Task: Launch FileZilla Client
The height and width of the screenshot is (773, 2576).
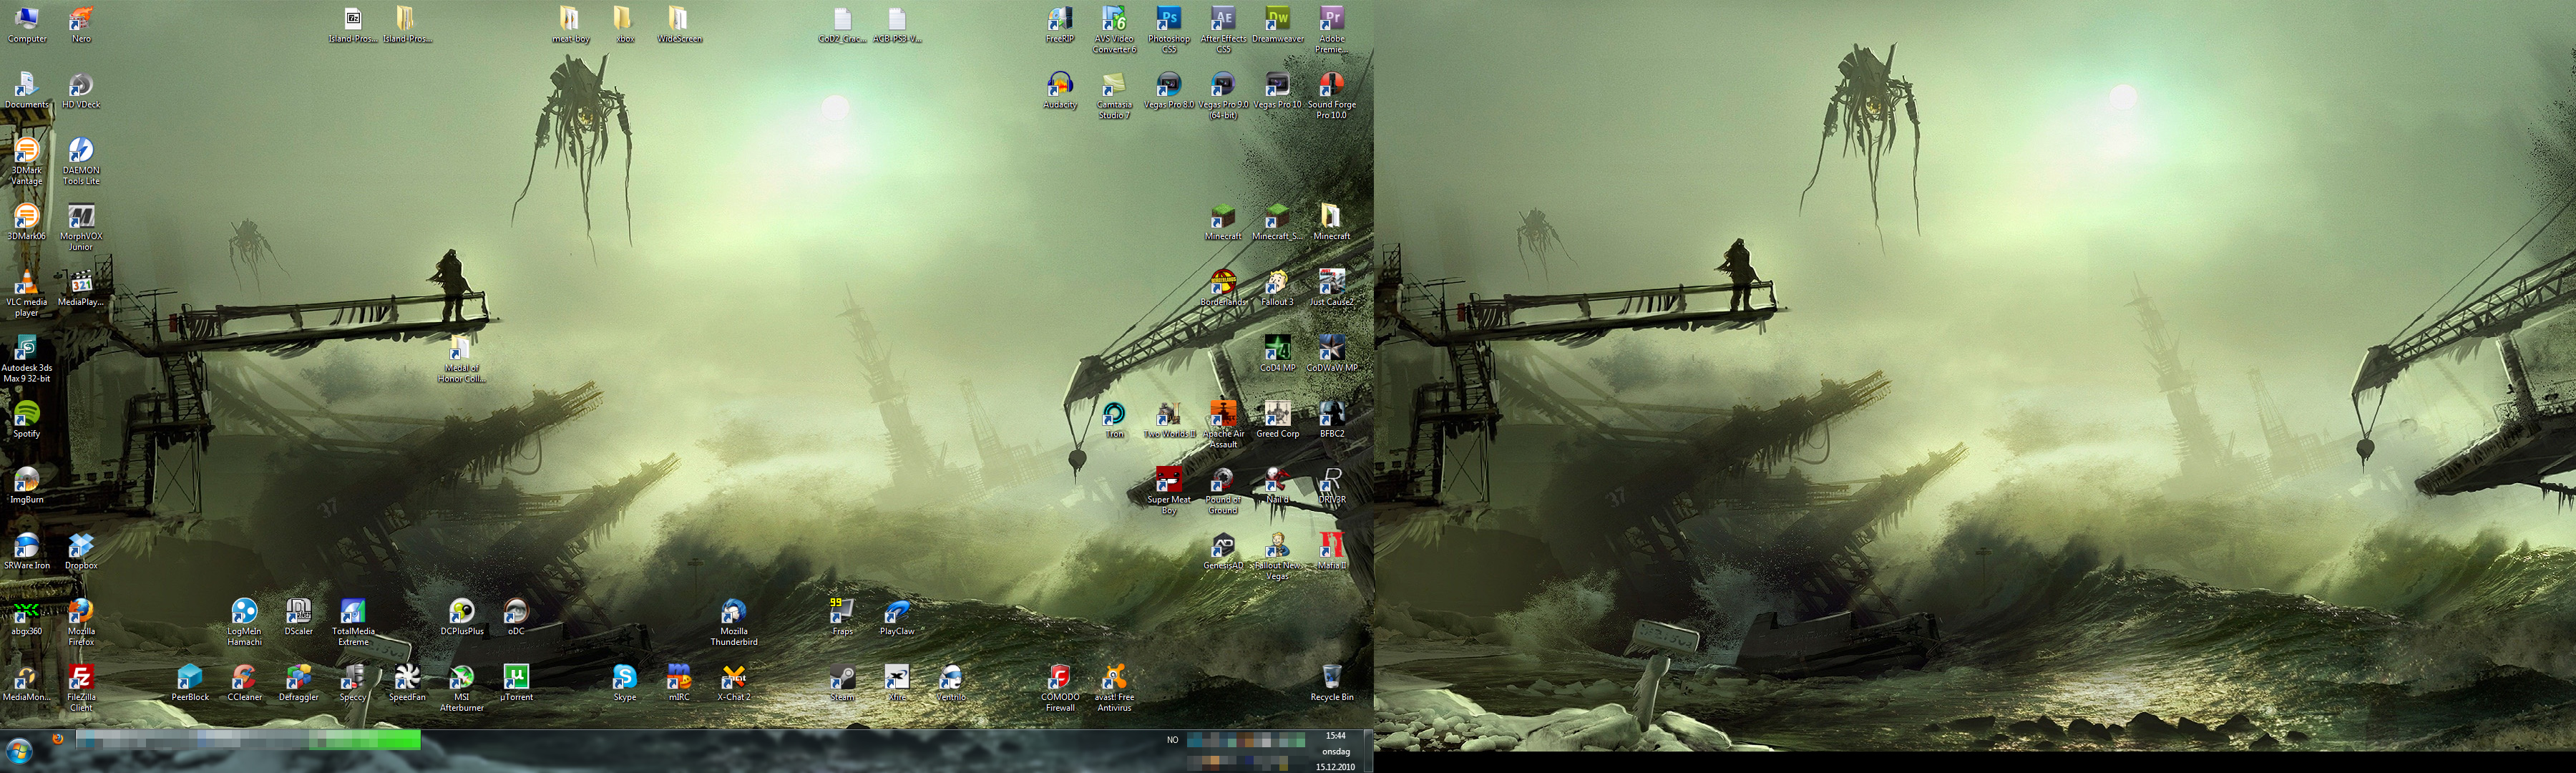Action: point(81,689)
